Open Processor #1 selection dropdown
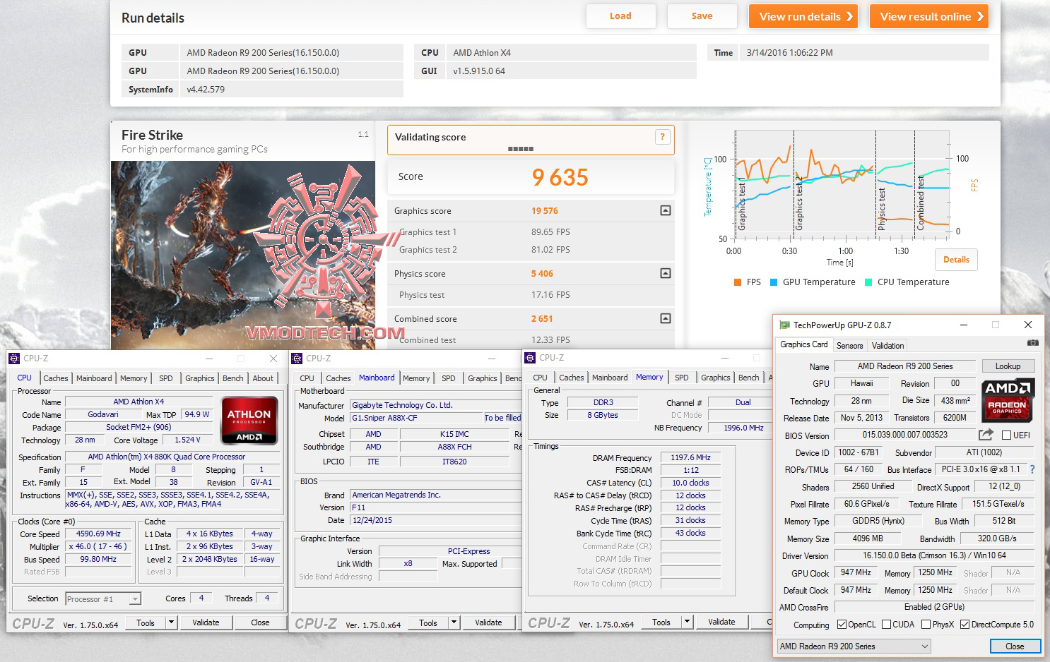The height and width of the screenshot is (662, 1050). [x=103, y=598]
